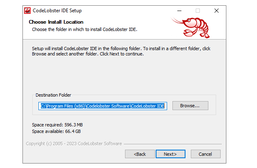The image size is (257, 168).
Task: Click the line starting Browse and select another
Action: [88, 54]
